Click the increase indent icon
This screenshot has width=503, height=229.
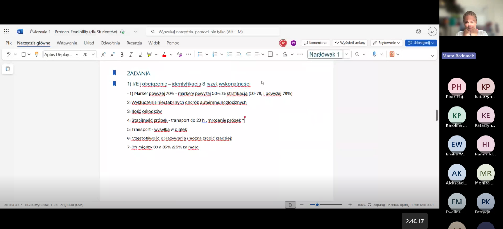pos(248,55)
